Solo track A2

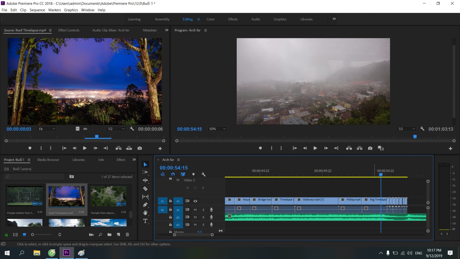(x=203, y=217)
